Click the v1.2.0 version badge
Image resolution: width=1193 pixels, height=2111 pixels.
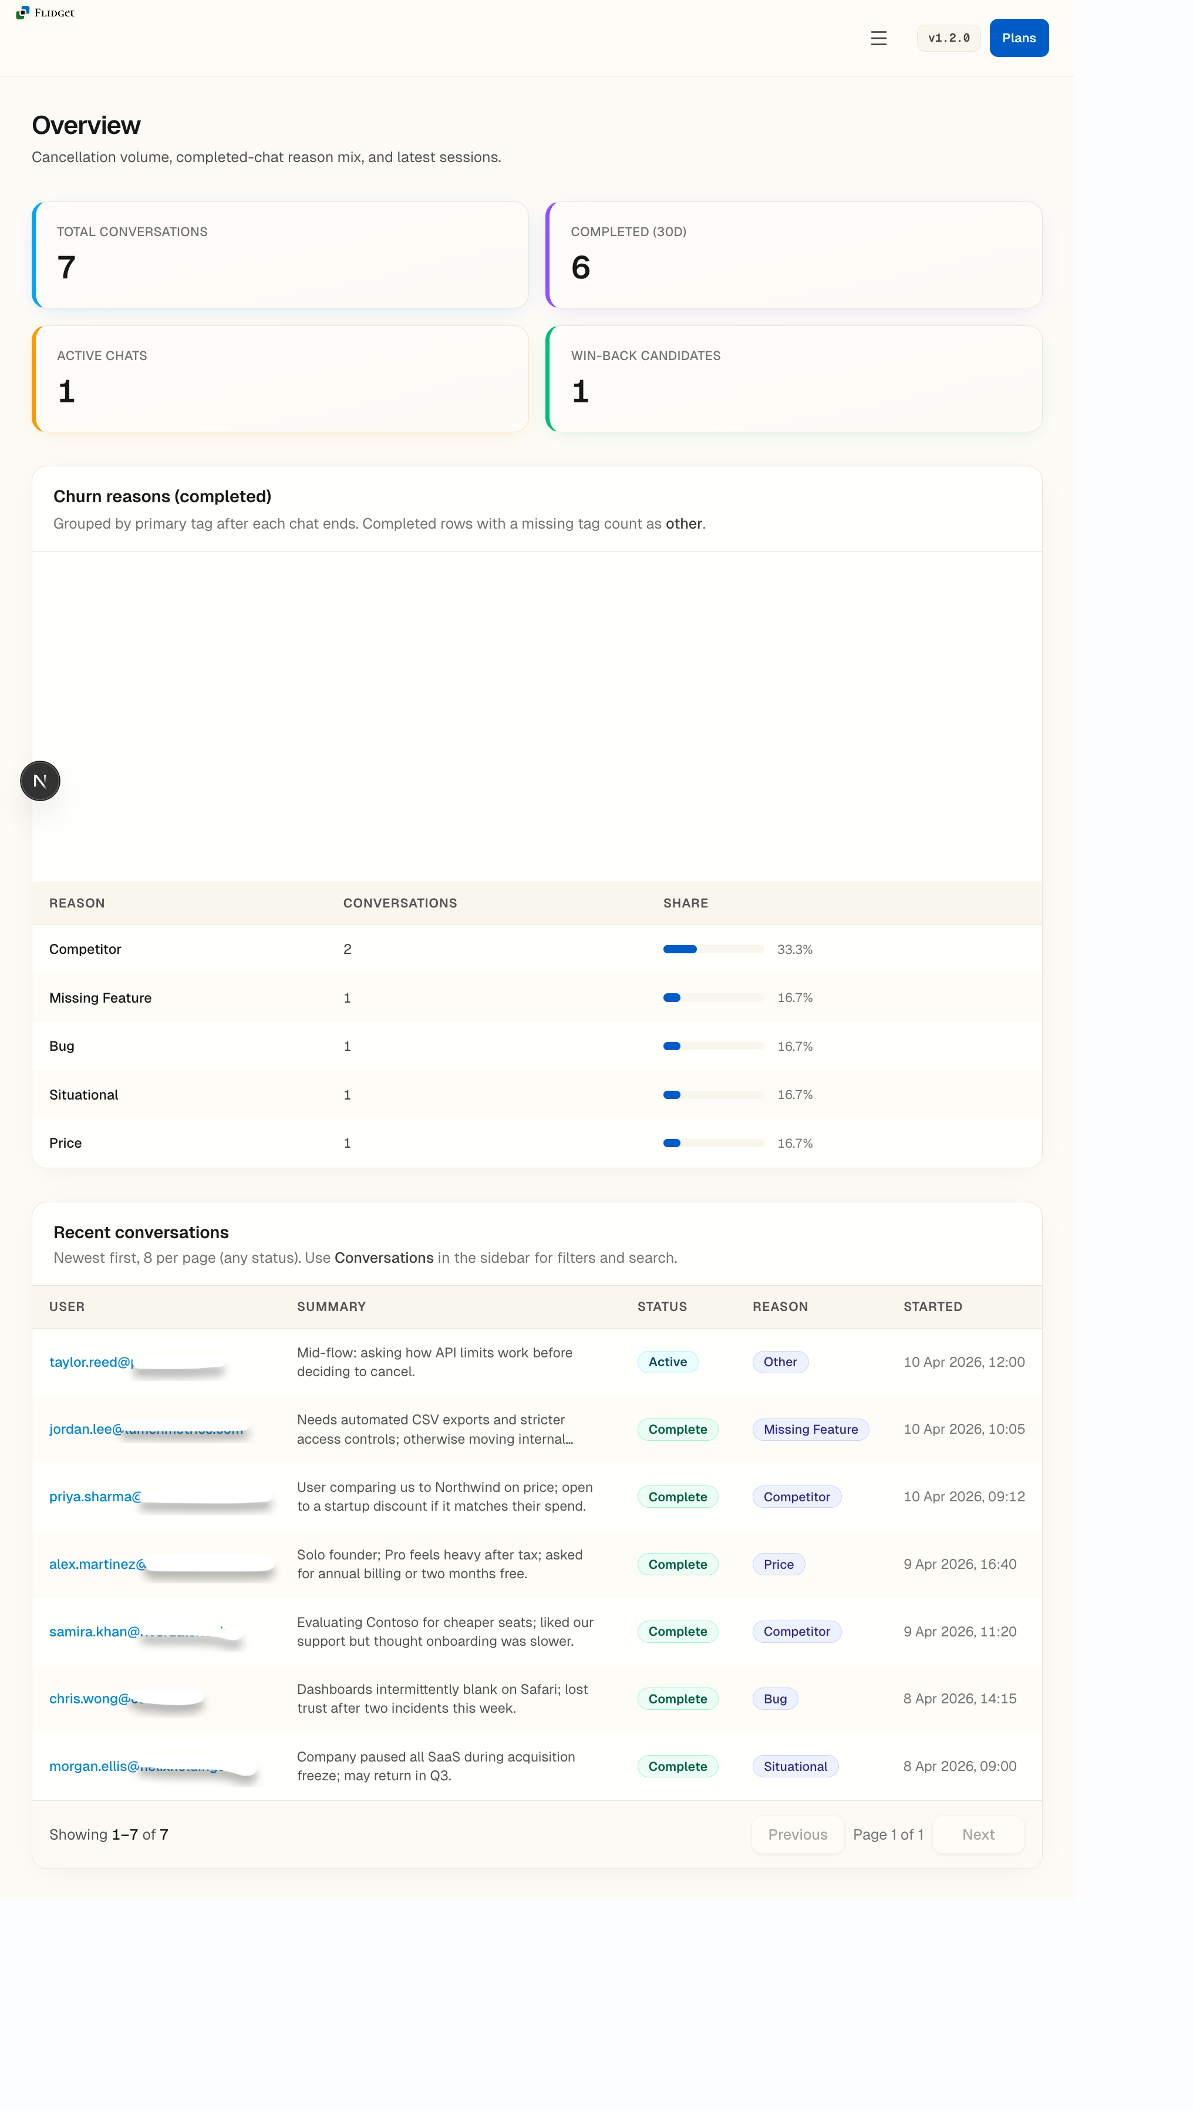(x=948, y=38)
